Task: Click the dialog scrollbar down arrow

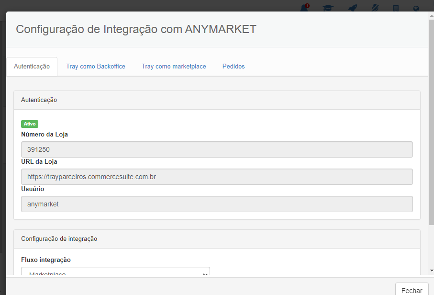Action: click(x=432, y=271)
